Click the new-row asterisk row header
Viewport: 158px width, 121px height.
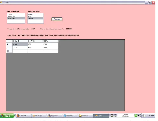(x=9, y=51)
